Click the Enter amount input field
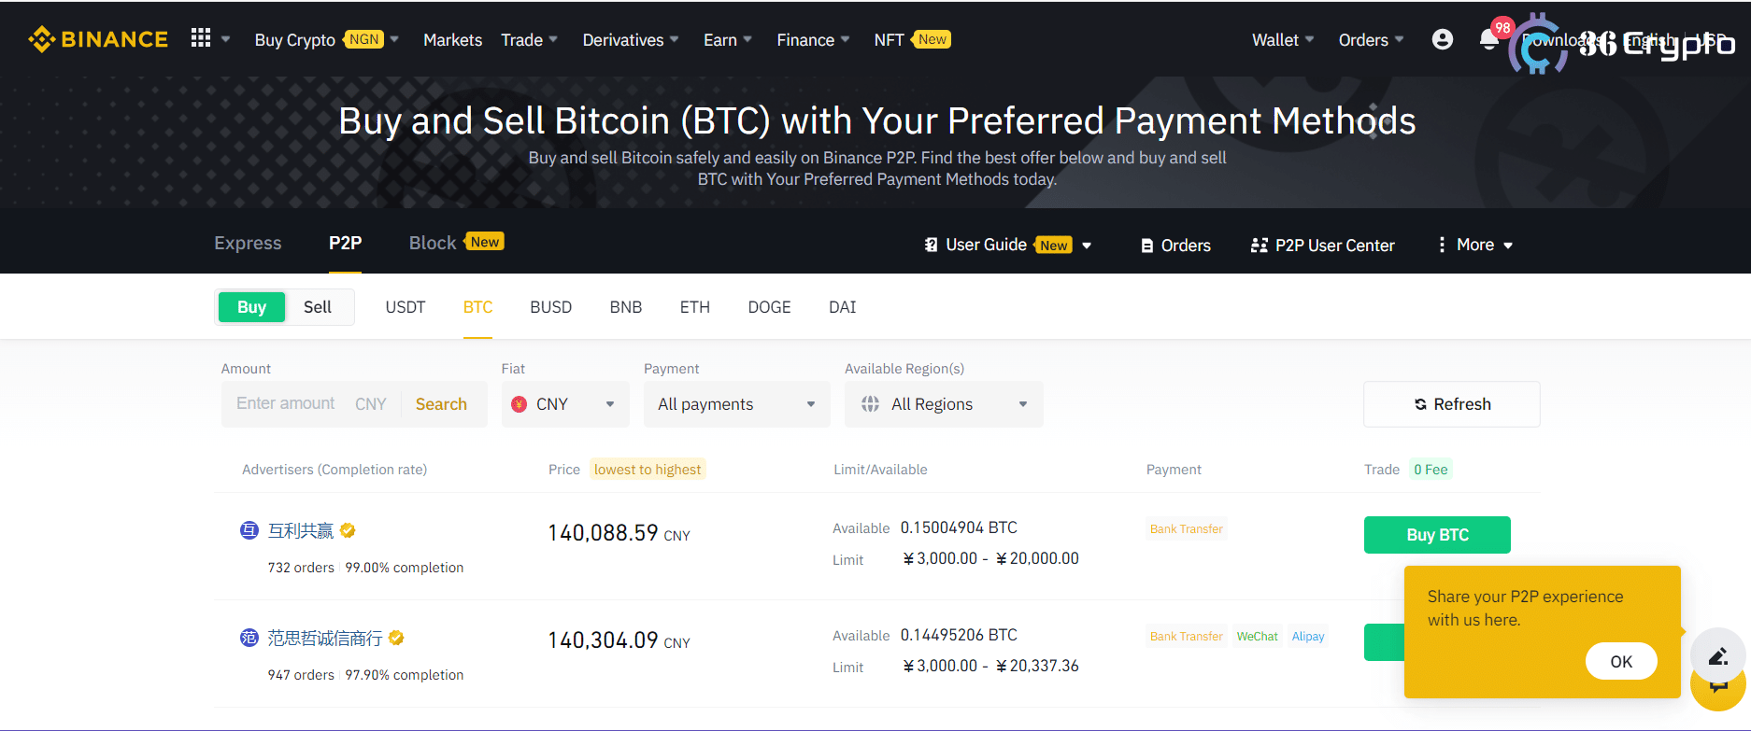The image size is (1751, 731). pyautogui.click(x=285, y=403)
